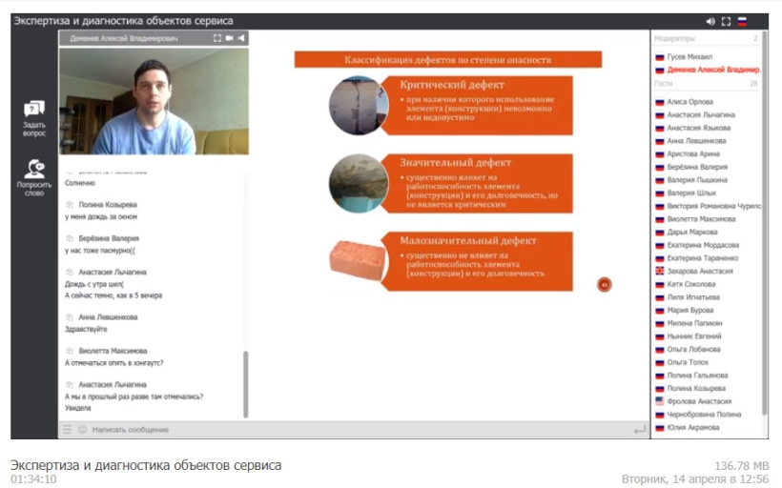Mute presenter audio via speaker icon
The image size is (782, 488).
(x=241, y=38)
